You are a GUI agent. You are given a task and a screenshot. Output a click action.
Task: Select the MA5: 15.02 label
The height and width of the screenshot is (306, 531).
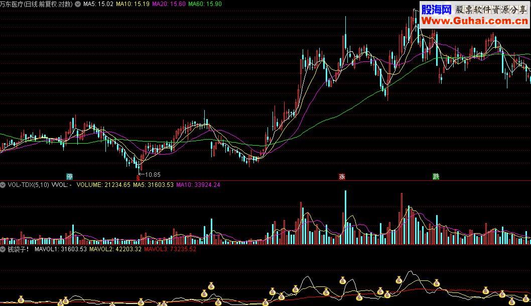[98, 4]
